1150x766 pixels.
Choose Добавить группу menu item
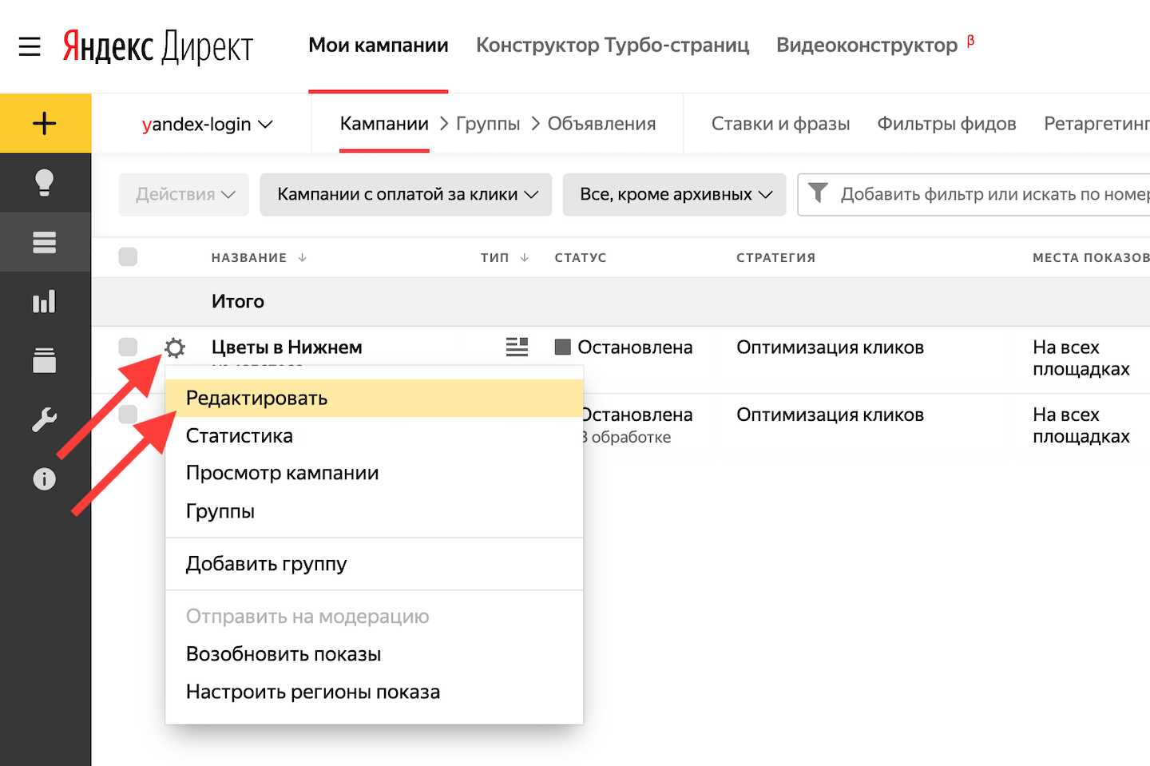click(375, 564)
